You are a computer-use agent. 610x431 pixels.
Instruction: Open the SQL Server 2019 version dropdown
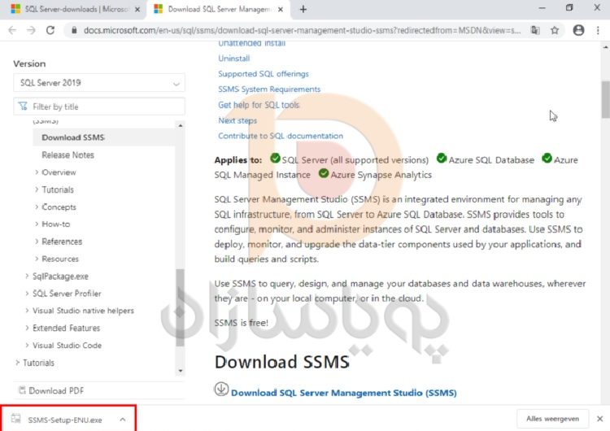(x=99, y=83)
